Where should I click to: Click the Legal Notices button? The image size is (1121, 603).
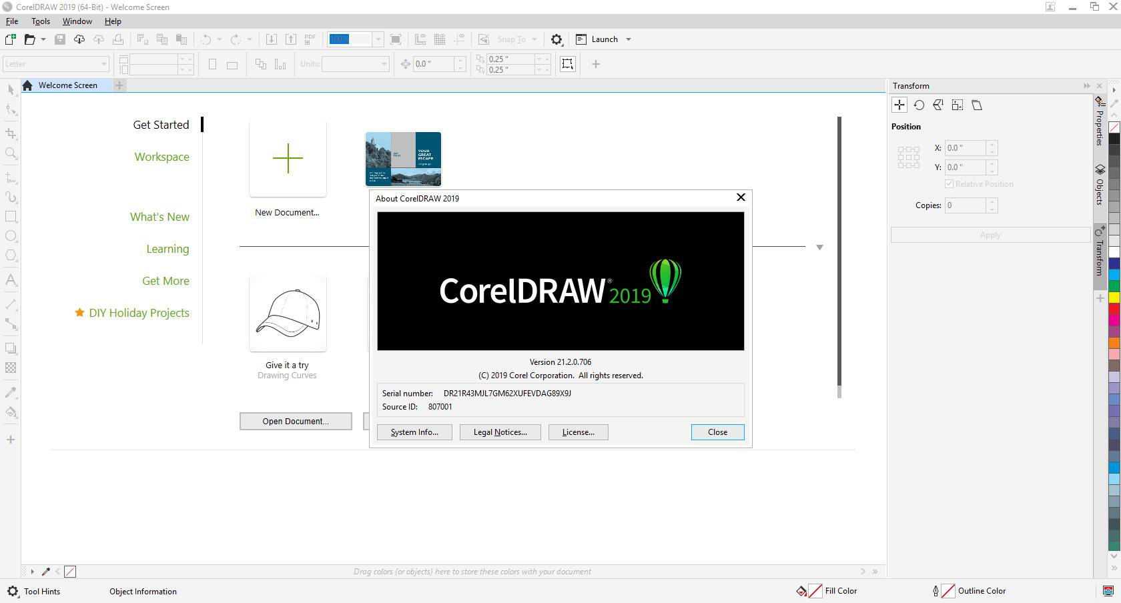pos(500,432)
